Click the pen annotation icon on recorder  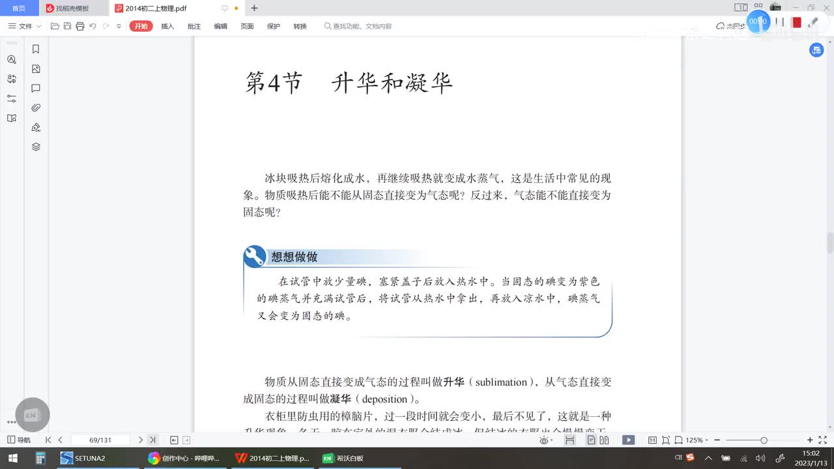click(x=813, y=21)
